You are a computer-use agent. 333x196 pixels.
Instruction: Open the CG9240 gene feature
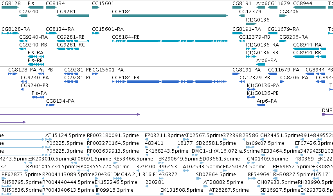(x=23, y=16)
